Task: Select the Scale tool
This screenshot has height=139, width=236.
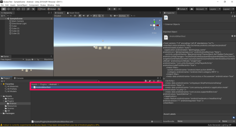Action: (x=18, y=9)
